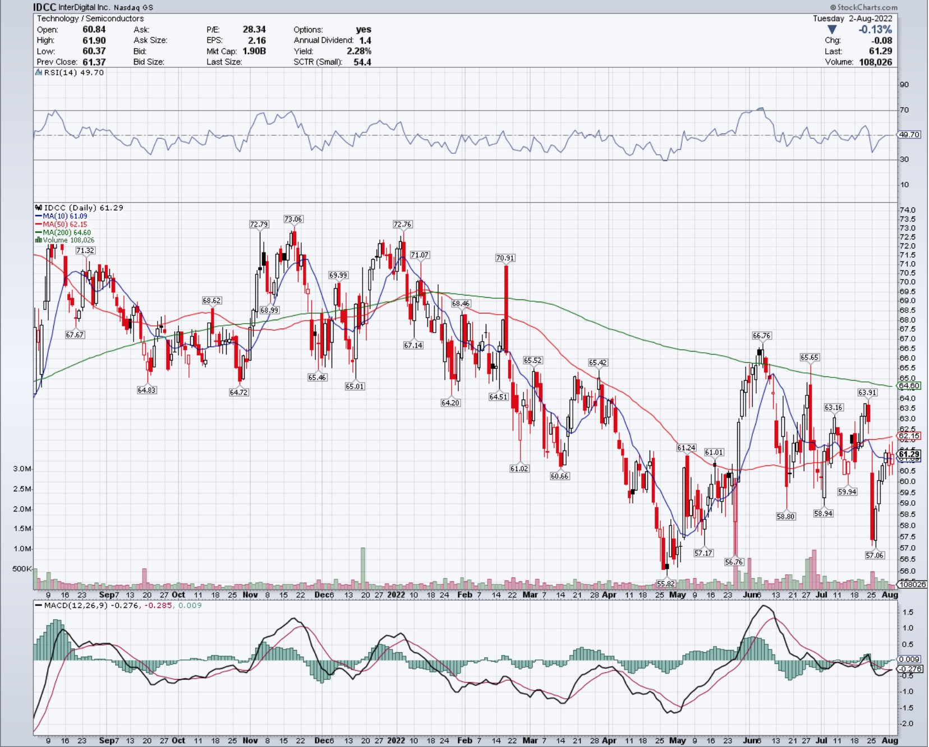Click the 65.01 price annotation

tap(355, 386)
